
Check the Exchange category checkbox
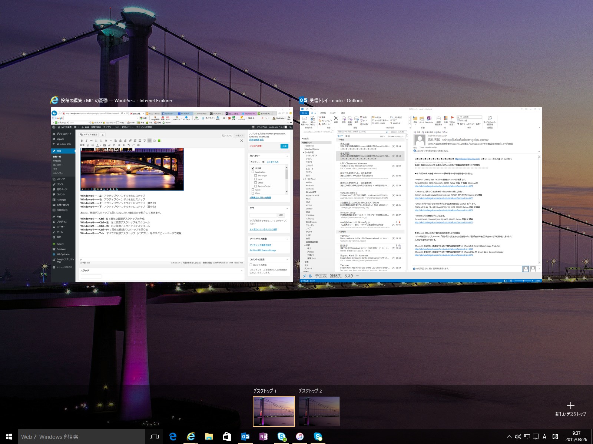255,175
